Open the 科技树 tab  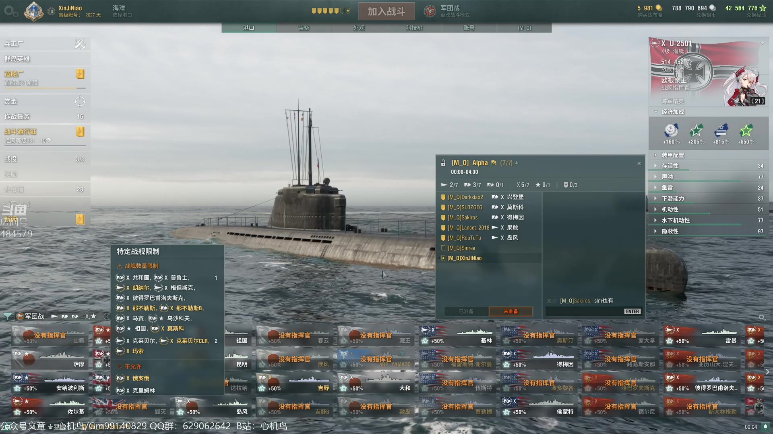414,28
